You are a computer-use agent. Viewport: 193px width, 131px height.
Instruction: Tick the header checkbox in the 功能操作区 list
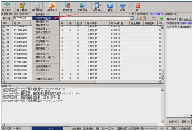click(x=168, y=27)
